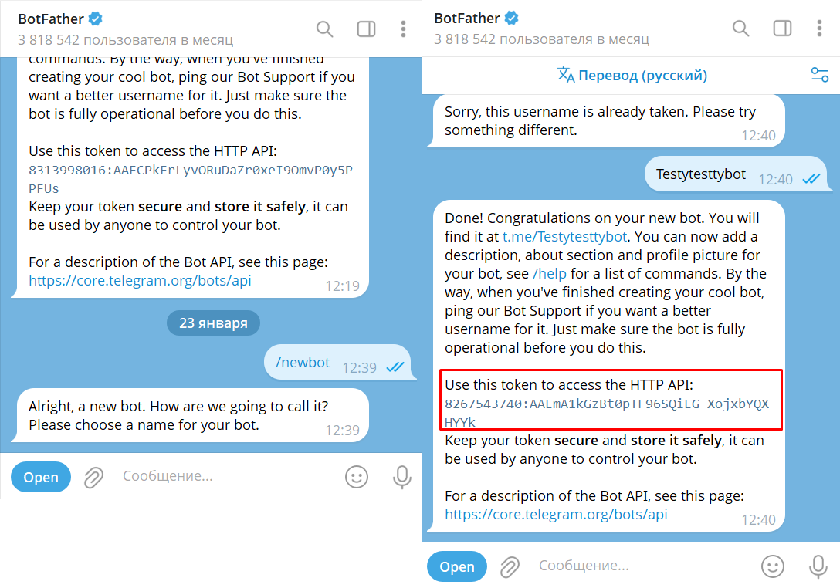Click the /help command link

click(549, 273)
